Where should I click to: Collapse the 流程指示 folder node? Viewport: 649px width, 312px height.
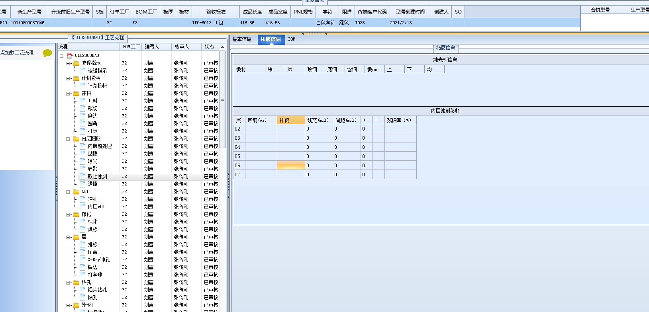[x=68, y=63]
